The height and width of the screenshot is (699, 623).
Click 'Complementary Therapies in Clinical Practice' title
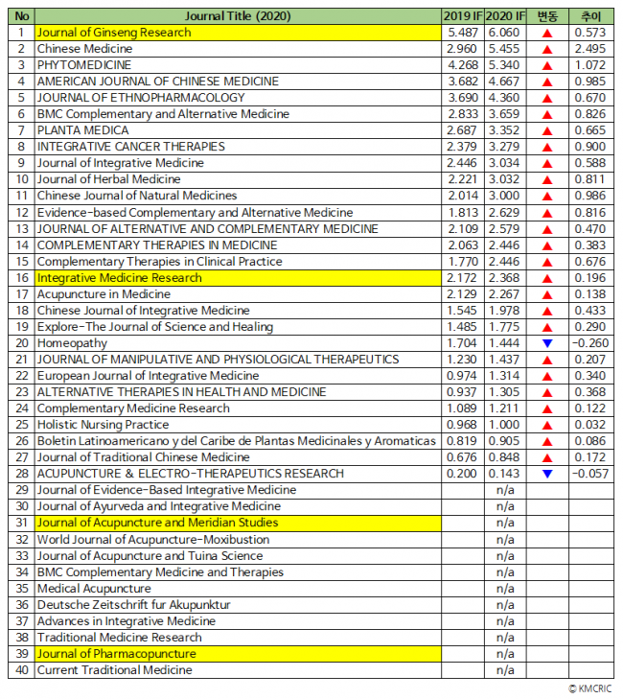click(159, 262)
